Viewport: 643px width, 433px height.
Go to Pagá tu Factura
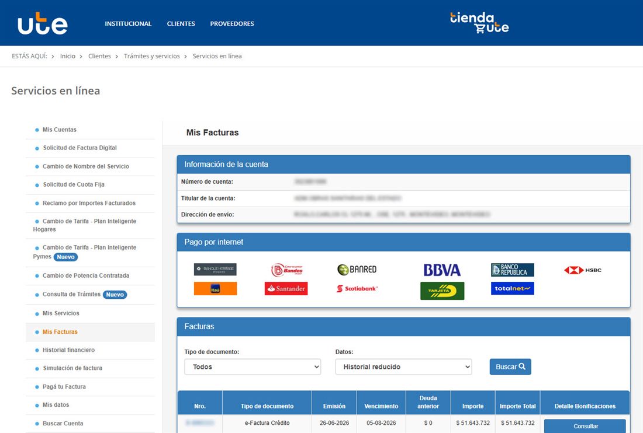pyautogui.click(x=64, y=386)
